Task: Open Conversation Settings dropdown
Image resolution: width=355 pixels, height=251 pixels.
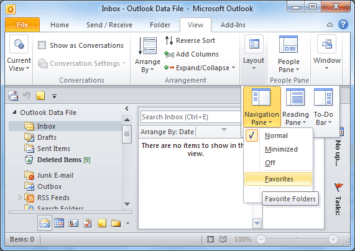Action: (x=81, y=63)
